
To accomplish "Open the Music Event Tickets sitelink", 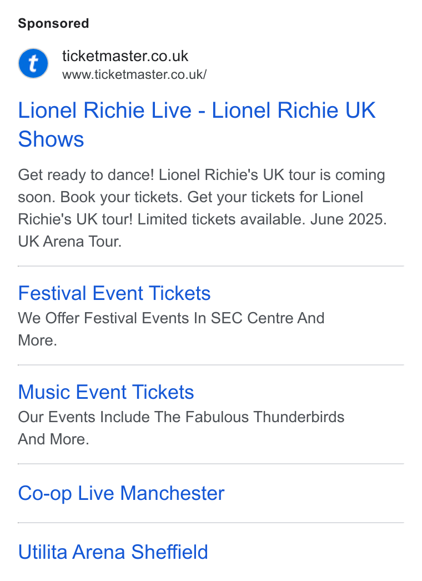I will click(x=106, y=392).
